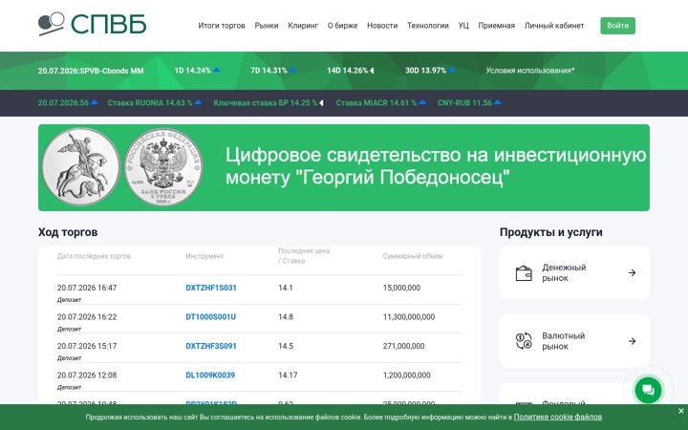The width and height of the screenshot is (688, 430).
Task: Click the volume 271,000,000
Action: click(403, 346)
